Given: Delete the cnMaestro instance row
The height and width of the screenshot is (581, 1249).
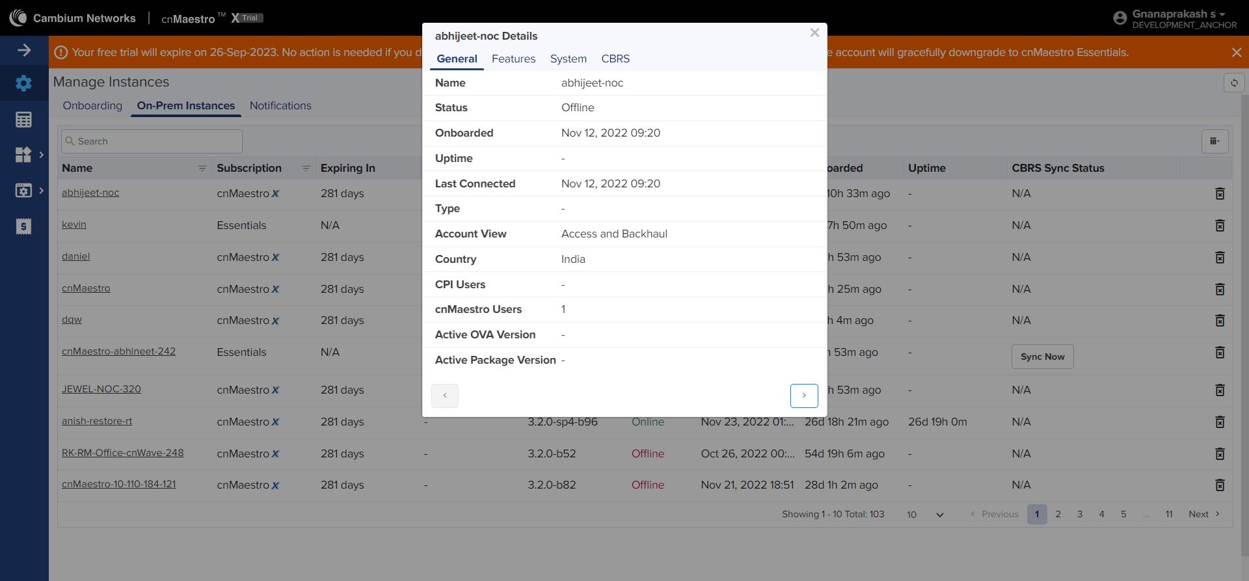Looking at the screenshot, I should click(1220, 290).
